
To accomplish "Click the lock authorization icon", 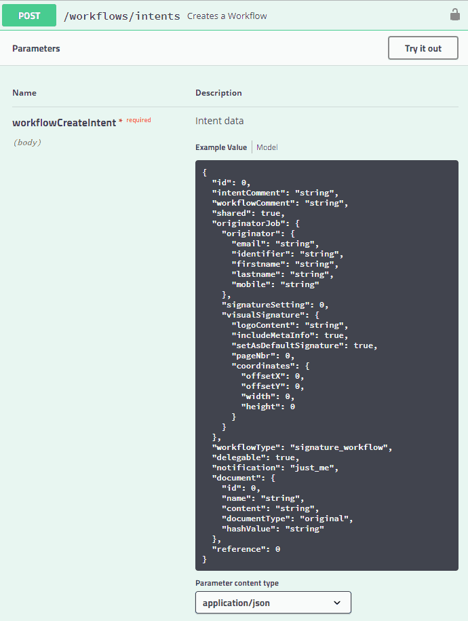I will pyautogui.click(x=455, y=15).
